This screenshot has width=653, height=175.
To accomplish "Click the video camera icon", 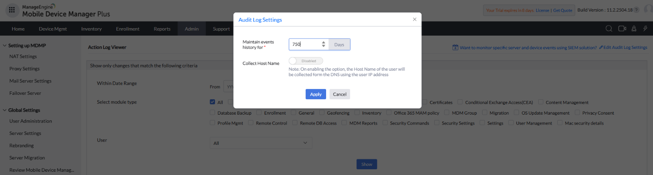I will [x=622, y=29].
